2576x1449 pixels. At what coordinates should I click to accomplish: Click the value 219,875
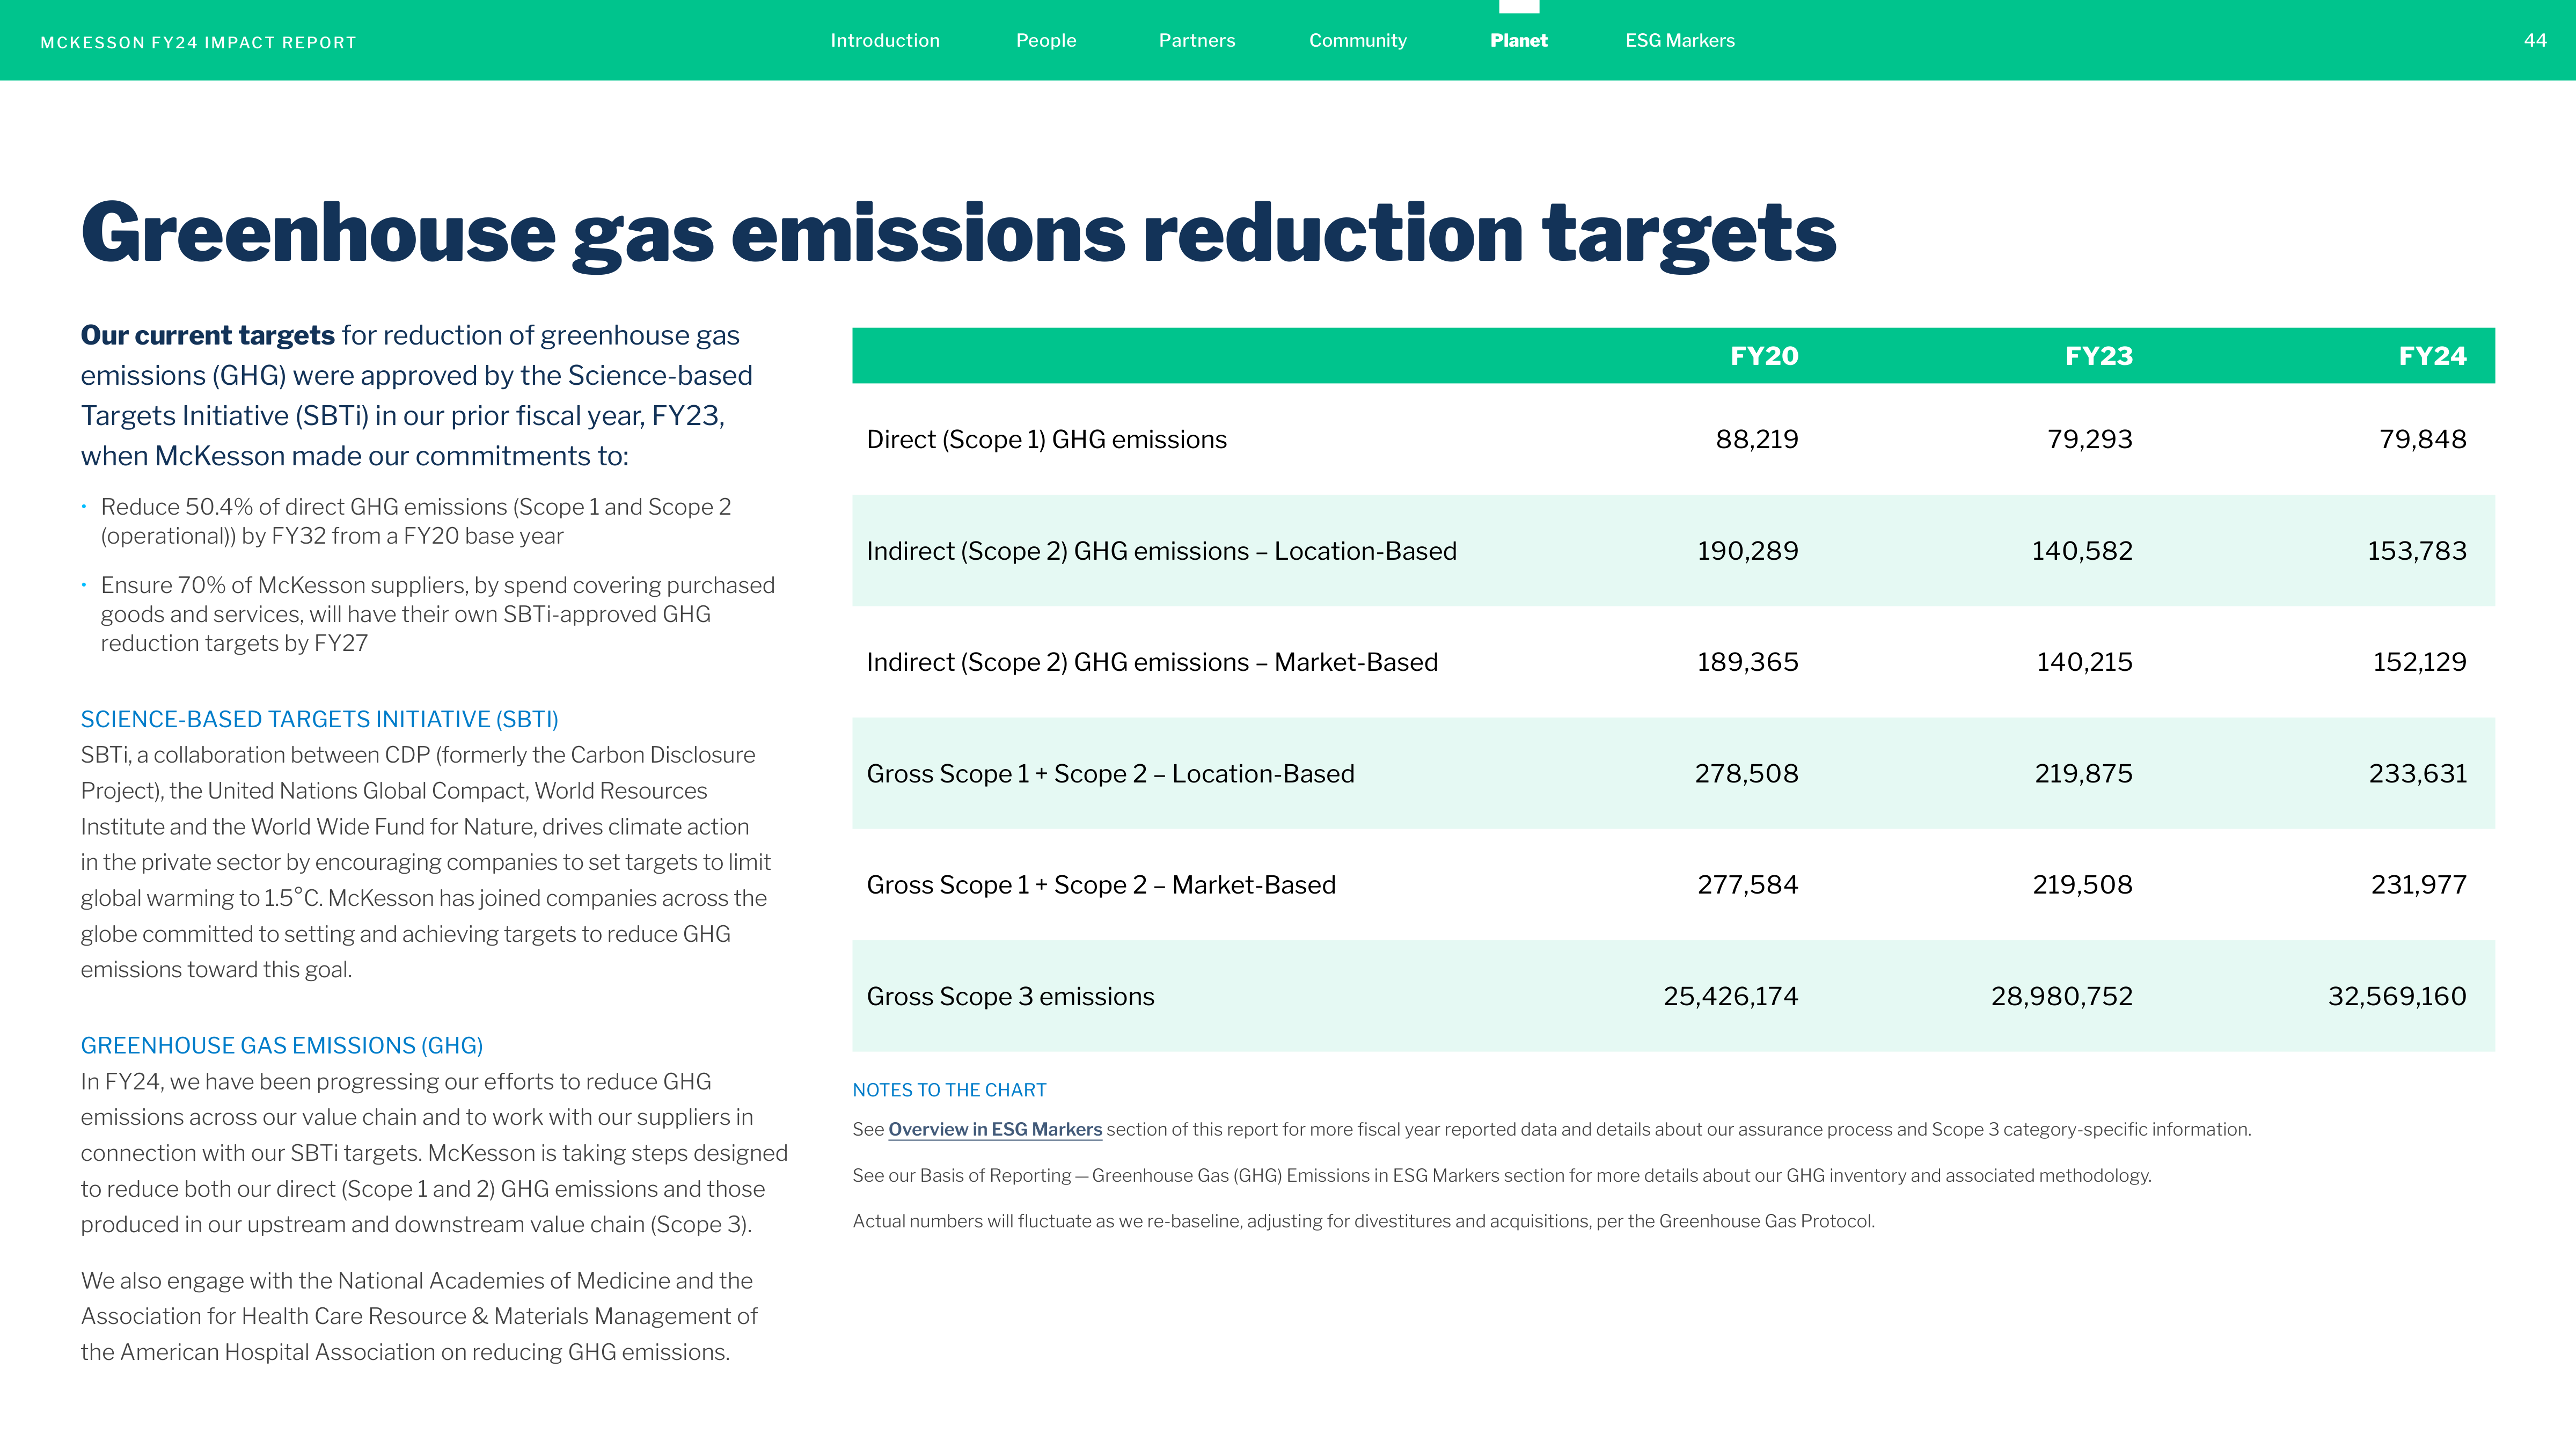coord(2083,773)
